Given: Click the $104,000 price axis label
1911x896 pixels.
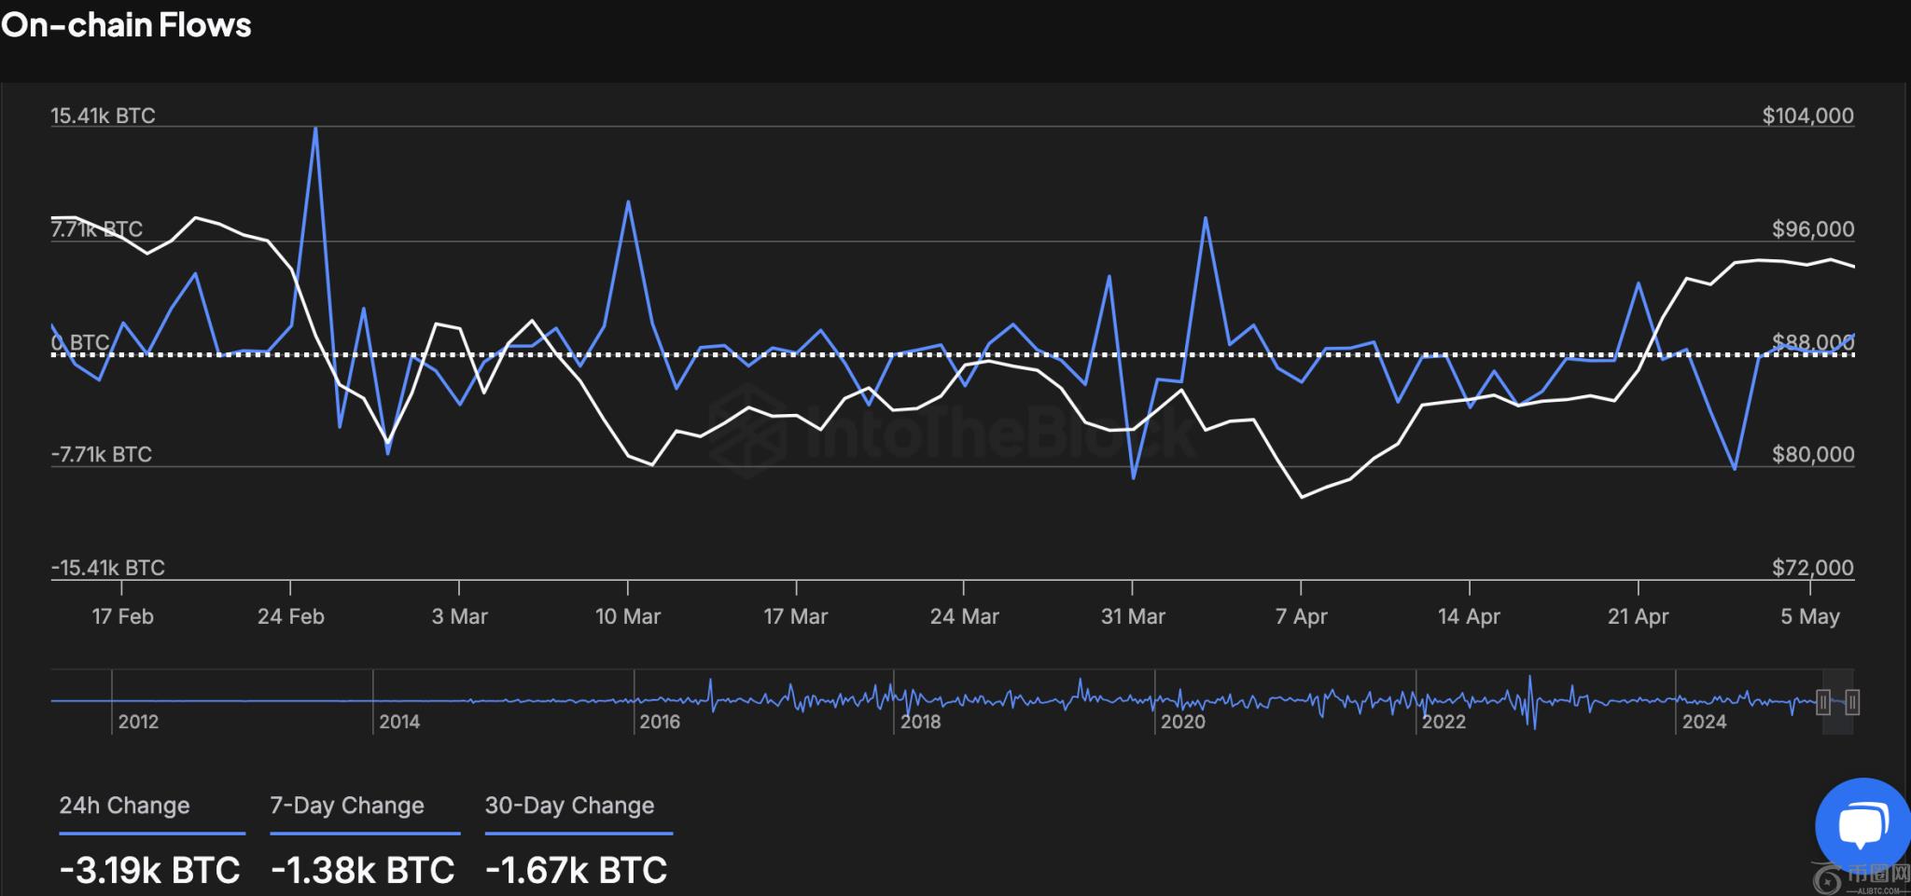Looking at the screenshot, I should [1807, 116].
